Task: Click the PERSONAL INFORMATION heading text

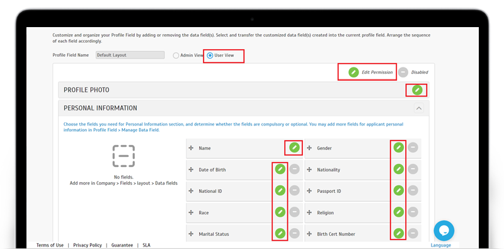Action: tap(100, 108)
